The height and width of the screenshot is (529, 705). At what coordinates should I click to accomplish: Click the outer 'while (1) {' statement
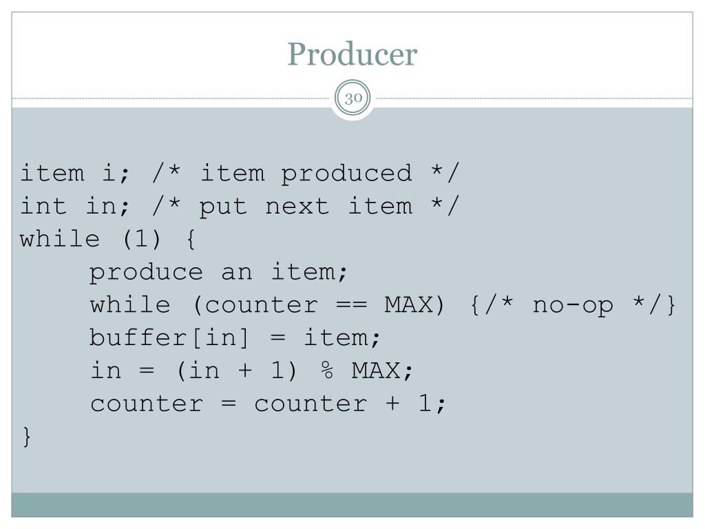point(108,239)
